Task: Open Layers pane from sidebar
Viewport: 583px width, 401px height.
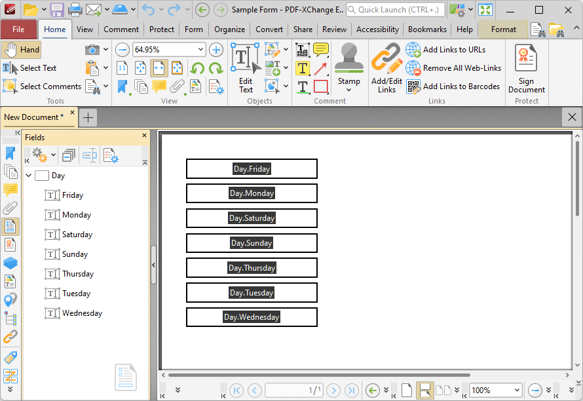Action: [10, 263]
